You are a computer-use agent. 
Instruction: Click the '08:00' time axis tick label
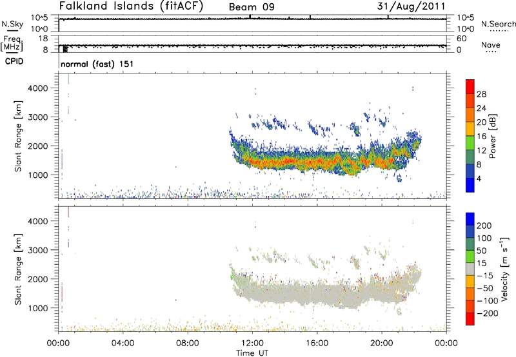[x=188, y=343]
